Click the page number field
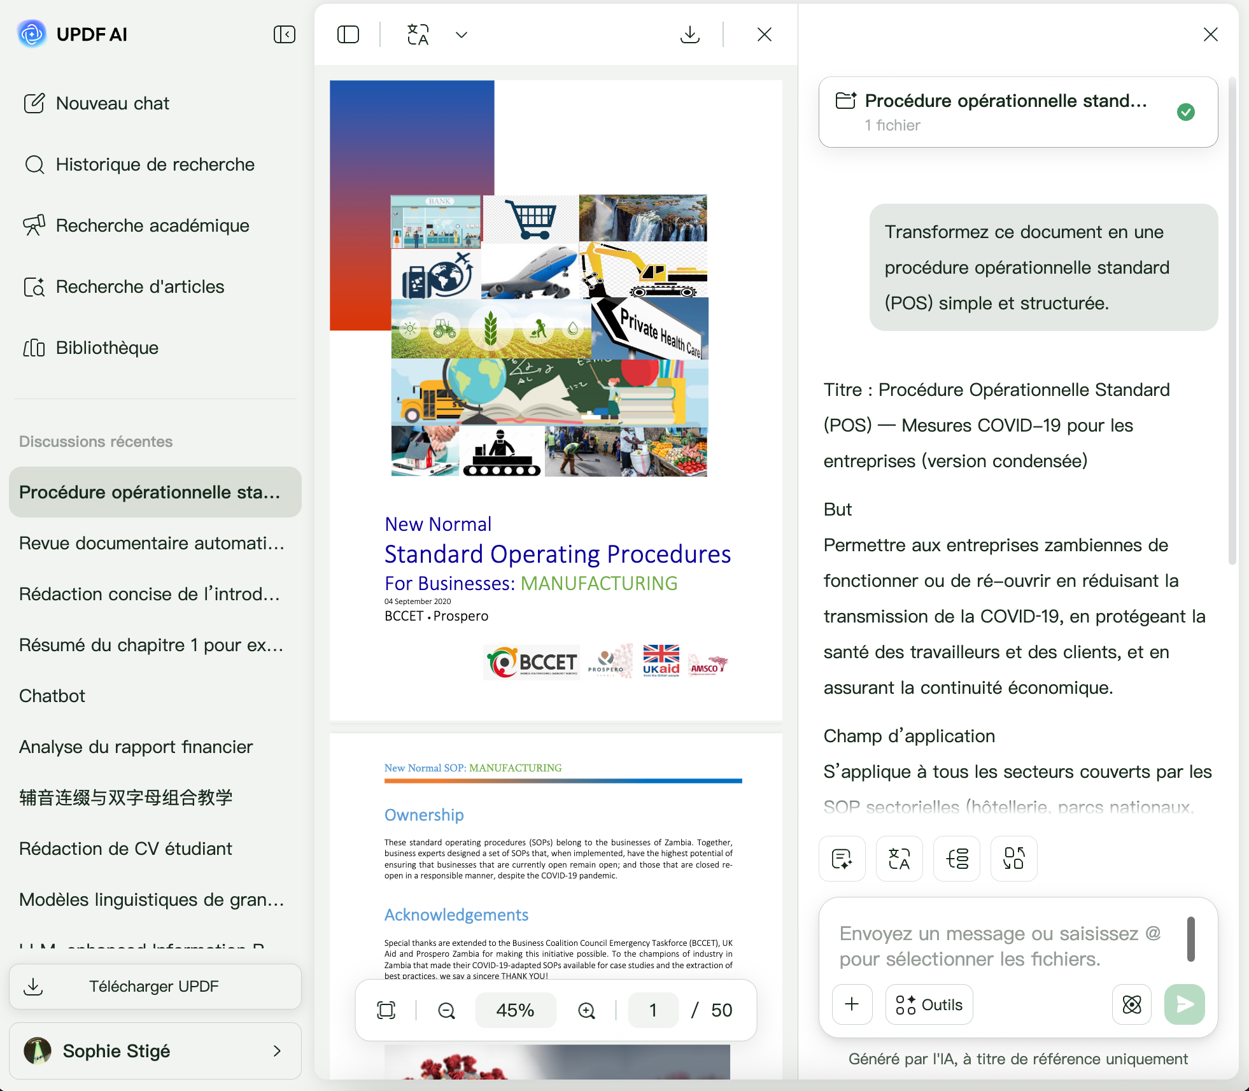1249x1091 pixels. point(653,1010)
